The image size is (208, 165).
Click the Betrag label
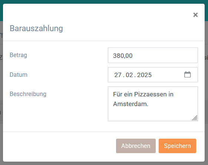[18, 55]
